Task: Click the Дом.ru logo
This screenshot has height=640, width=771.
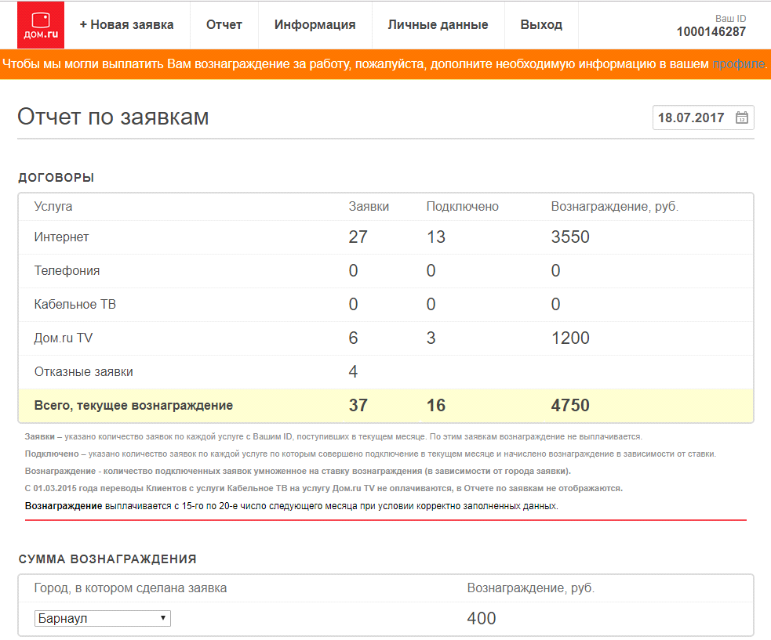Action: (x=41, y=25)
